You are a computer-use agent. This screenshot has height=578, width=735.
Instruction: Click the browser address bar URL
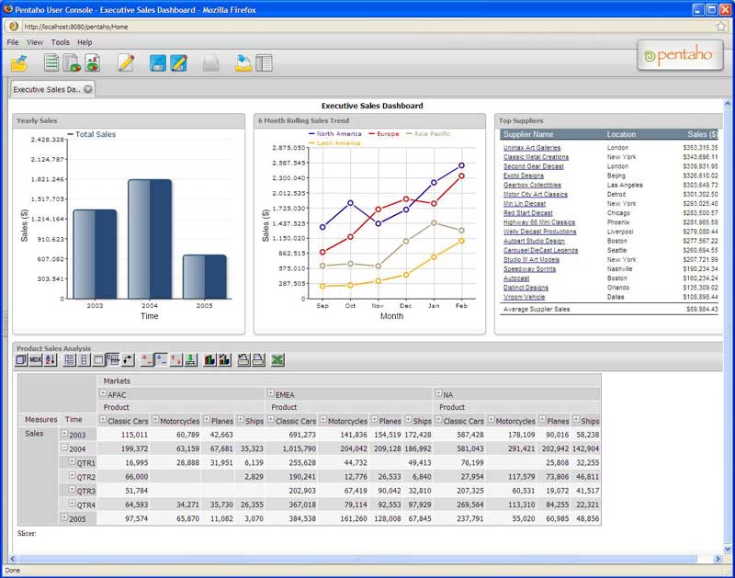(x=76, y=27)
